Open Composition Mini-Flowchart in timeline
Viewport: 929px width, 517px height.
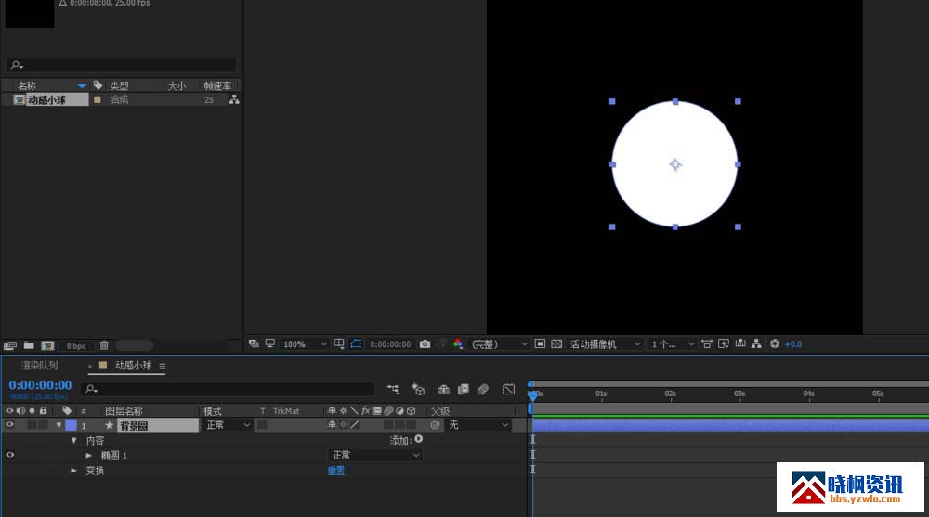tap(393, 389)
